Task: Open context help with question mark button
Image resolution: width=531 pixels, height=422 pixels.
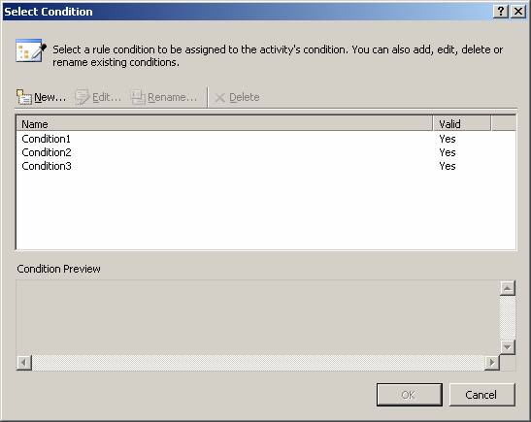Action: (501, 12)
